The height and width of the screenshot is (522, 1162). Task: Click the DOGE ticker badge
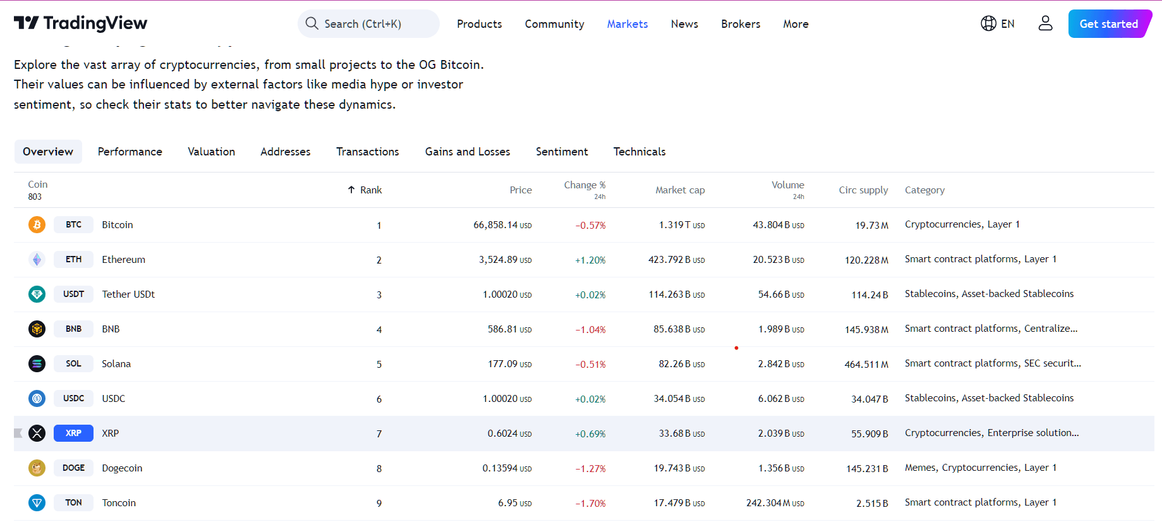(73, 468)
